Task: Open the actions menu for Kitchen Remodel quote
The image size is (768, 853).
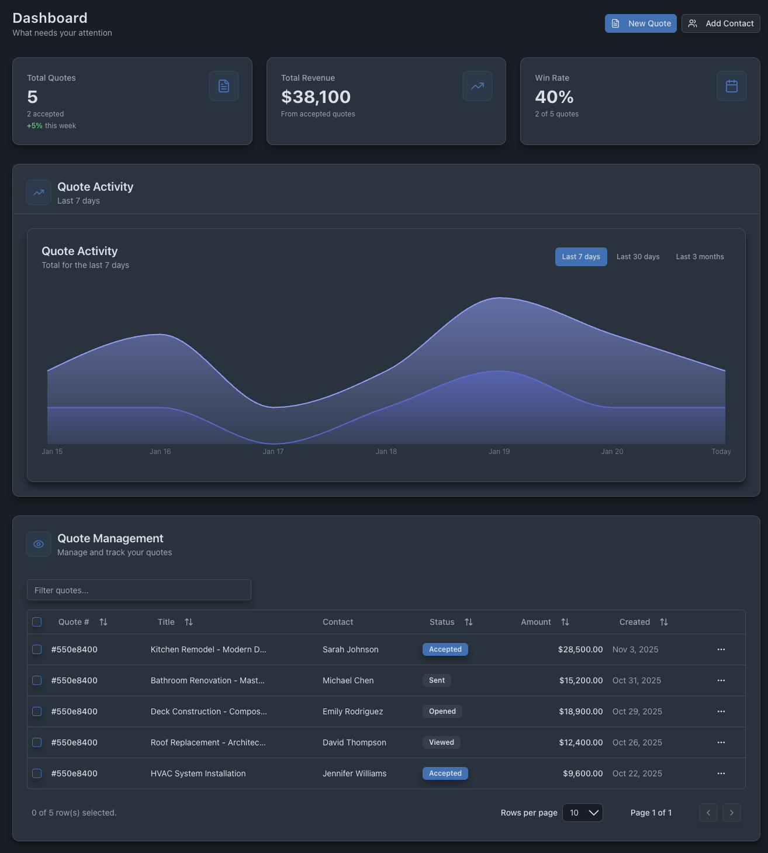Action: [721, 649]
